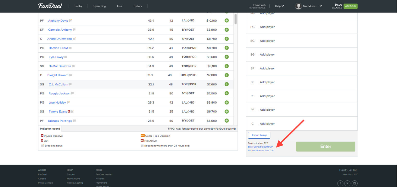The height and width of the screenshot is (187, 397).
Task: Add Dwight Howard with his plus icon
Action: pyautogui.click(x=226, y=75)
